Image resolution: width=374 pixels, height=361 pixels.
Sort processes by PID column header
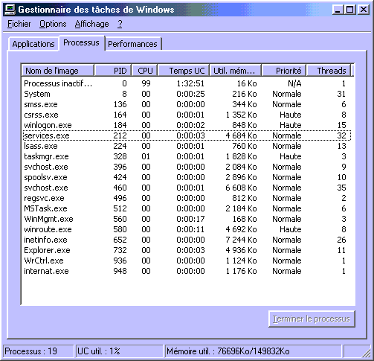[113, 71]
